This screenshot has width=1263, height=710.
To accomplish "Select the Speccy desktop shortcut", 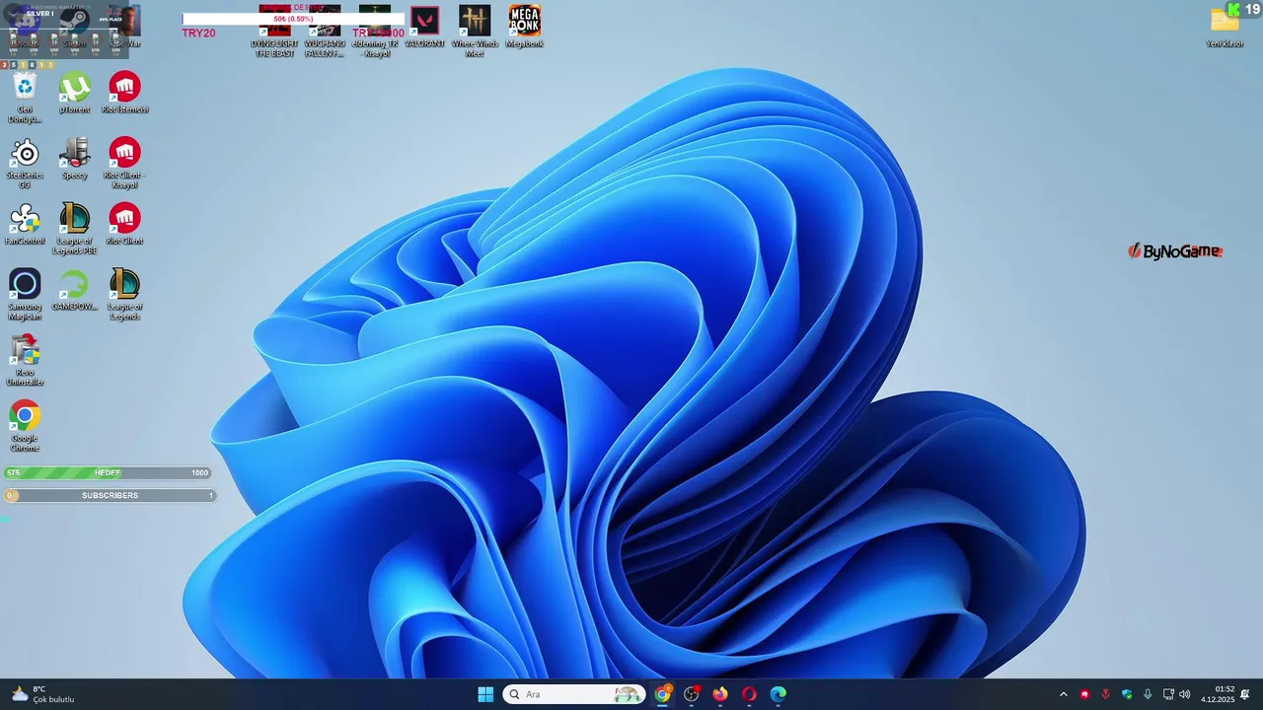I will 74,159.
